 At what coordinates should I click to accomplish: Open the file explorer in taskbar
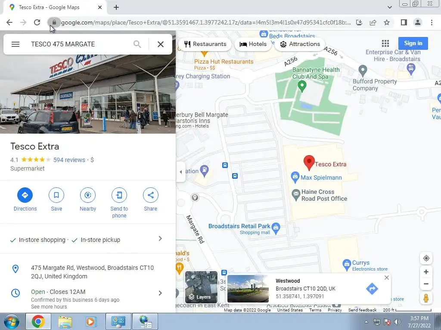65,321
